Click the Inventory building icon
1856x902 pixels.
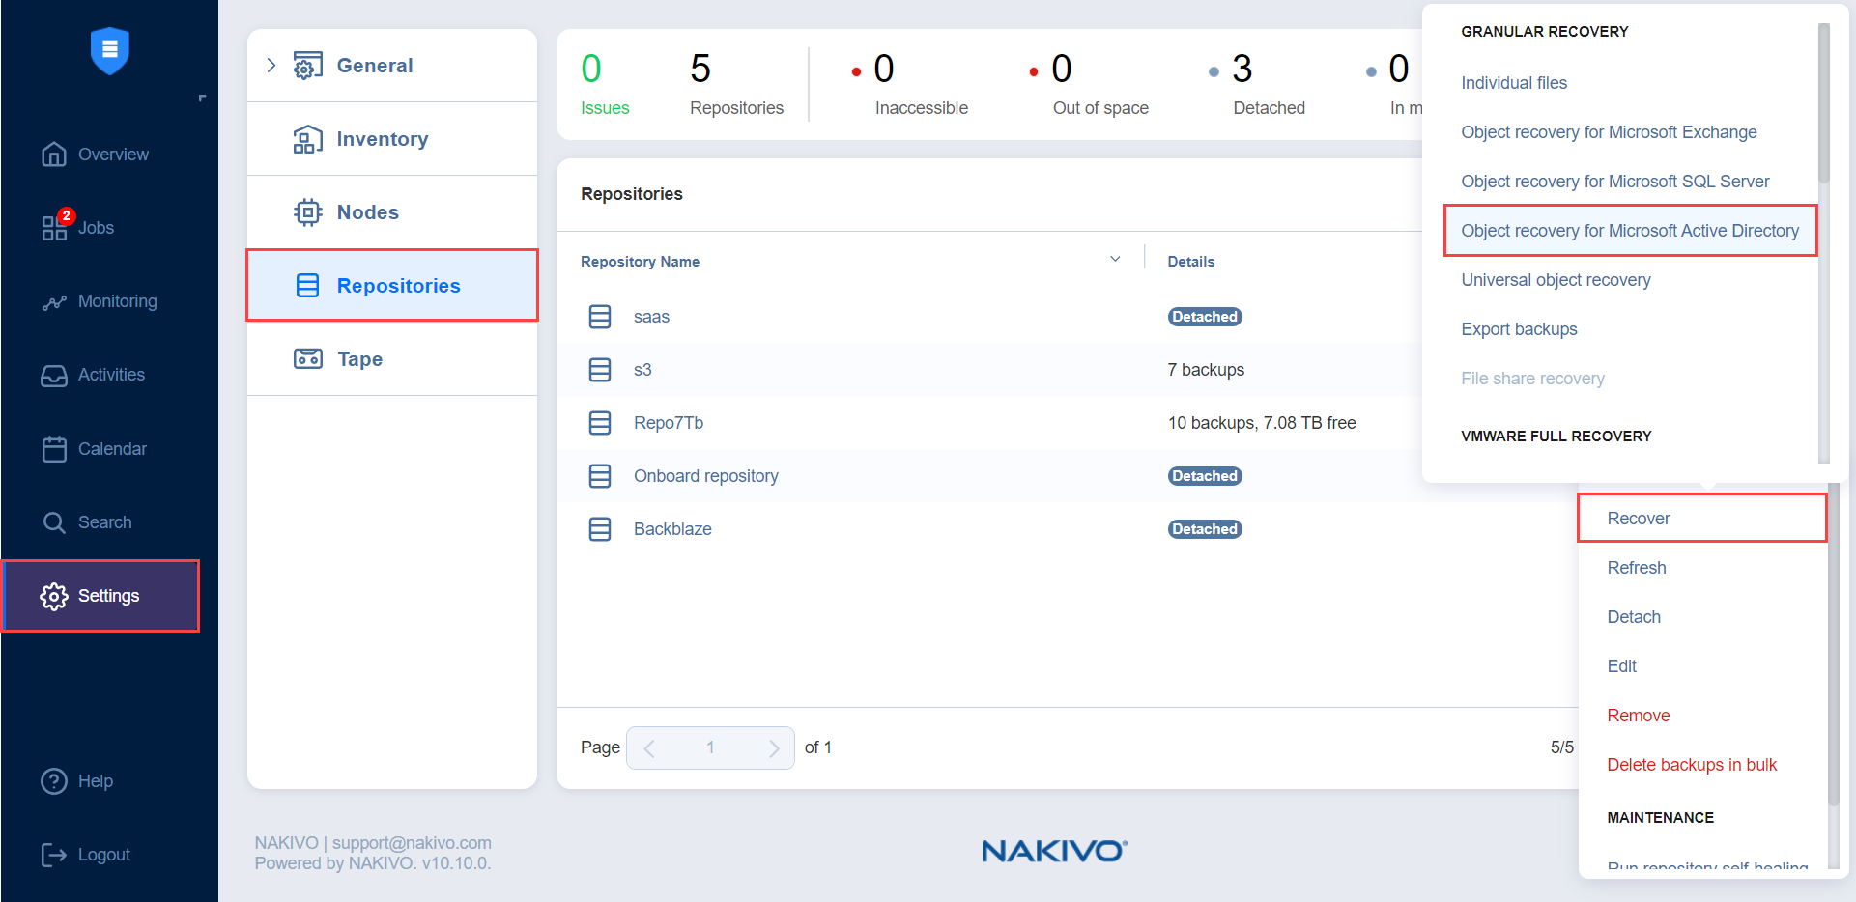(x=308, y=139)
